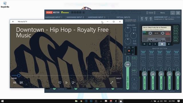
Task: Go back in Movies & TV
Action: [x=13, y=22]
